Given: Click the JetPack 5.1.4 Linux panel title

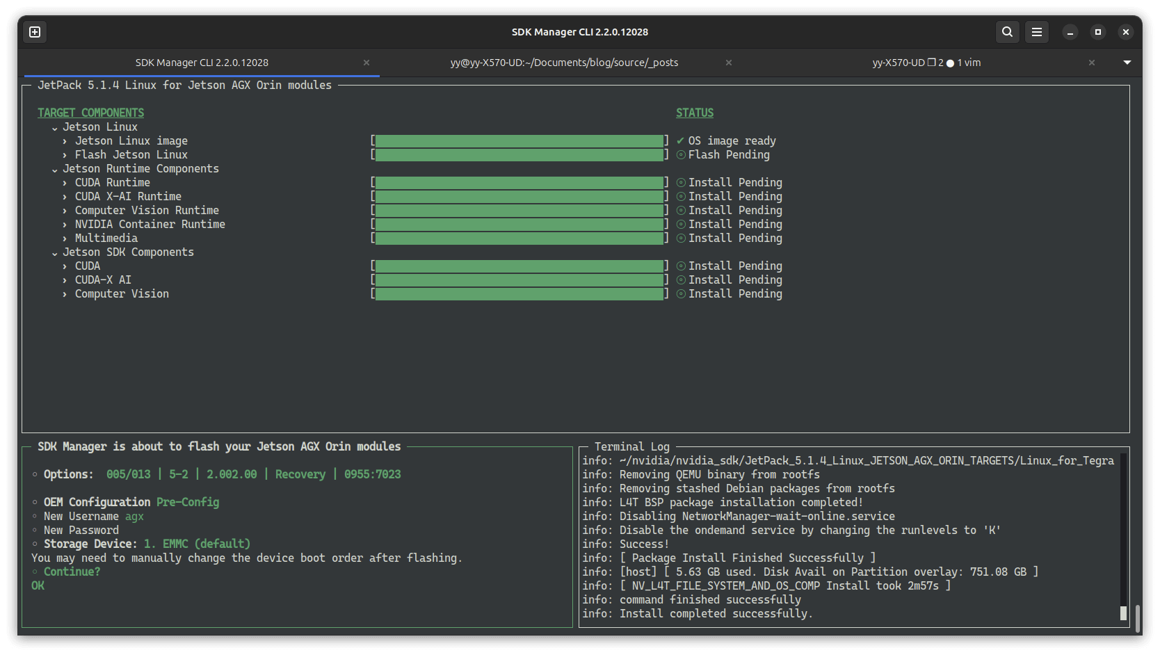Looking at the screenshot, I should [x=184, y=85].
